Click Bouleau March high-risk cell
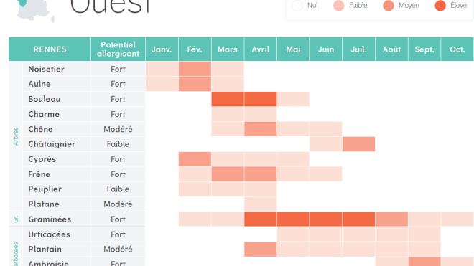The width and height of the screenshot is (474, 266). pos(228,99)
